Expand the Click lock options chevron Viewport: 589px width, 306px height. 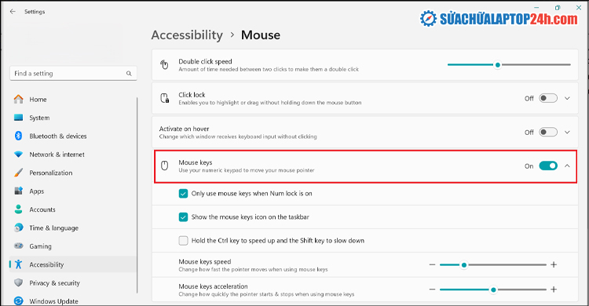point(567,98)
